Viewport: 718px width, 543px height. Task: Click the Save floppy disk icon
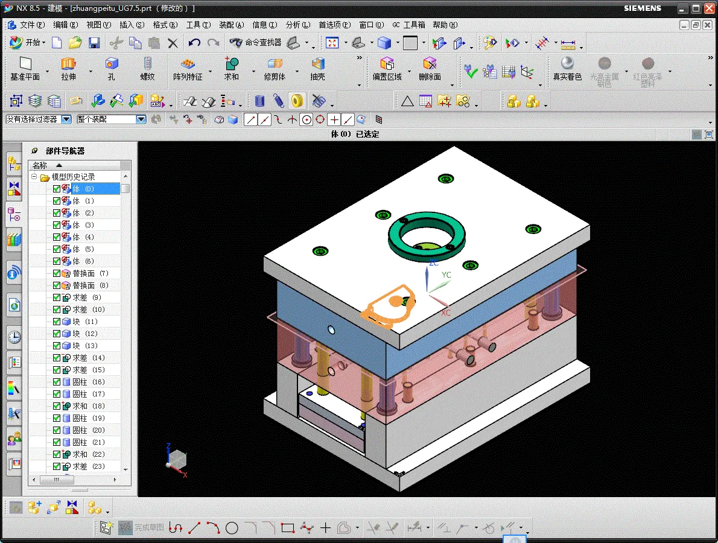(x=94, y=43)
